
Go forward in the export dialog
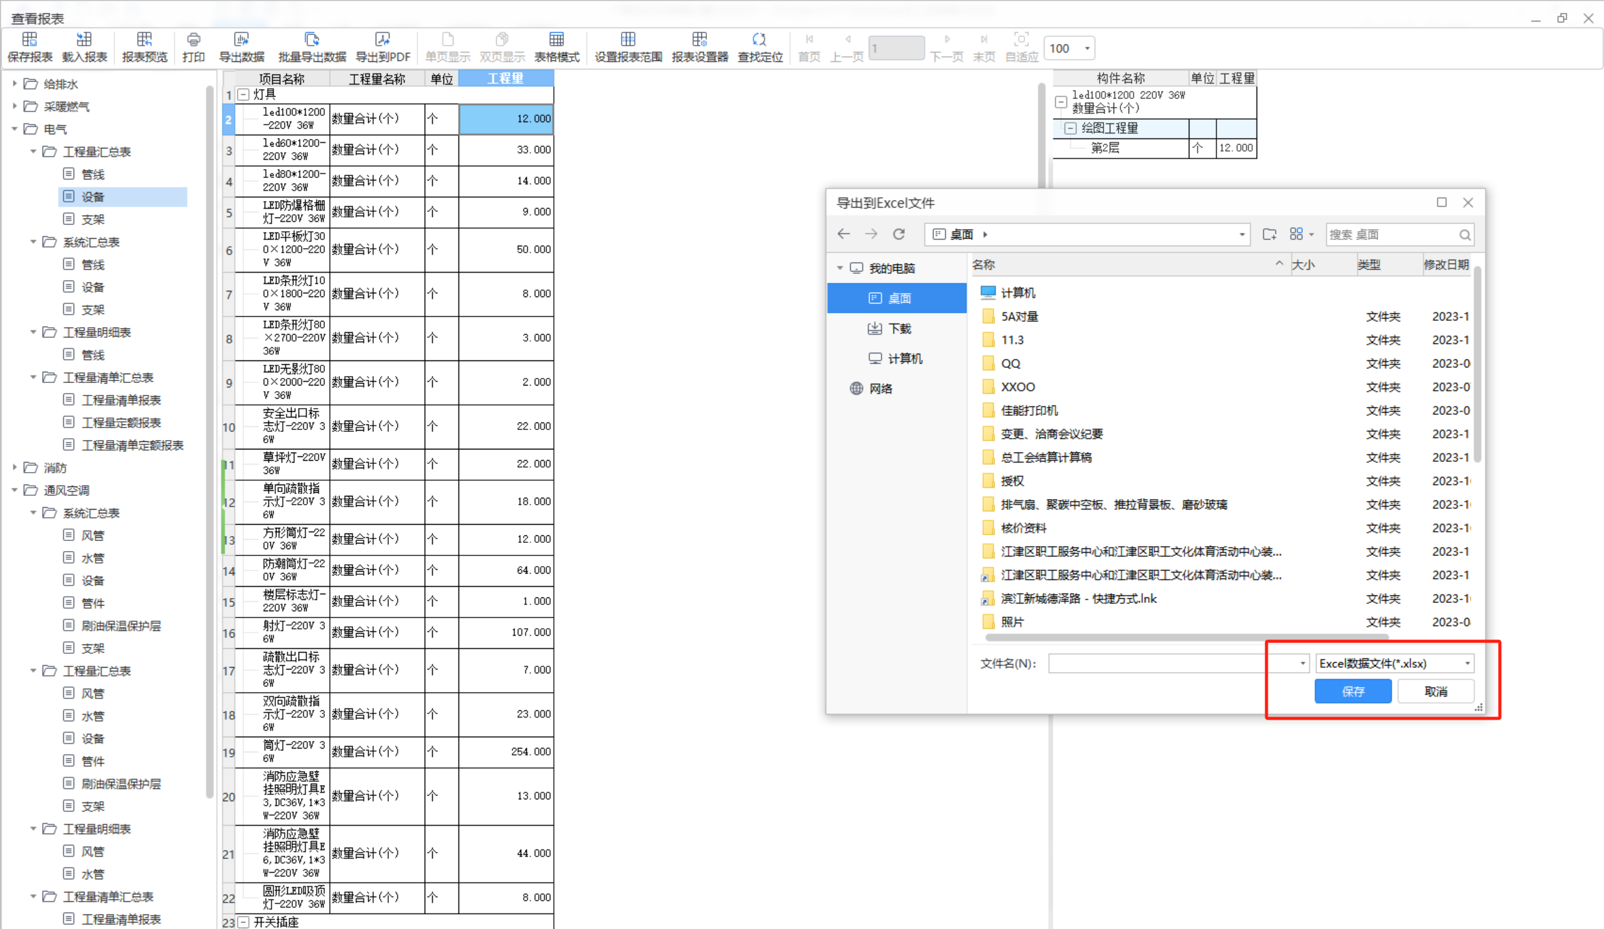coord(871,234)
